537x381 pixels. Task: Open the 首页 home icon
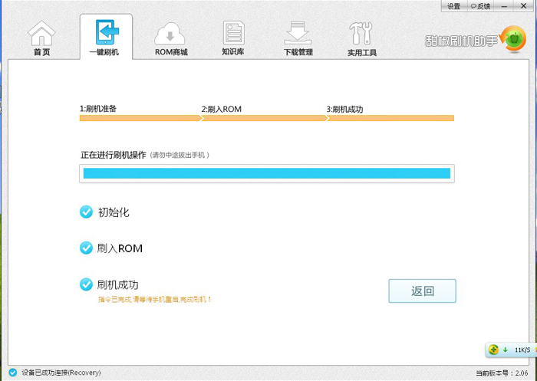pos(41,33)
